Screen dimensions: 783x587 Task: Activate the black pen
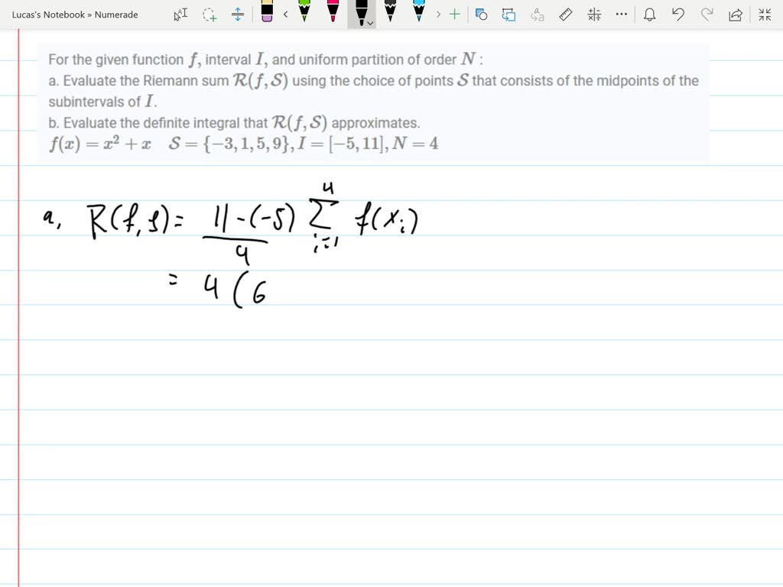pos(361,14)
